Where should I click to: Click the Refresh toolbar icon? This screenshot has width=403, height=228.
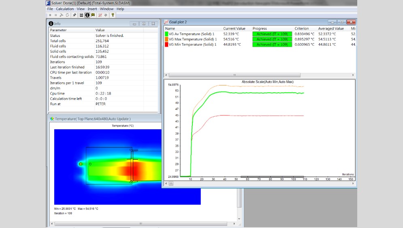pyautogui.click(x=67, y=15)
